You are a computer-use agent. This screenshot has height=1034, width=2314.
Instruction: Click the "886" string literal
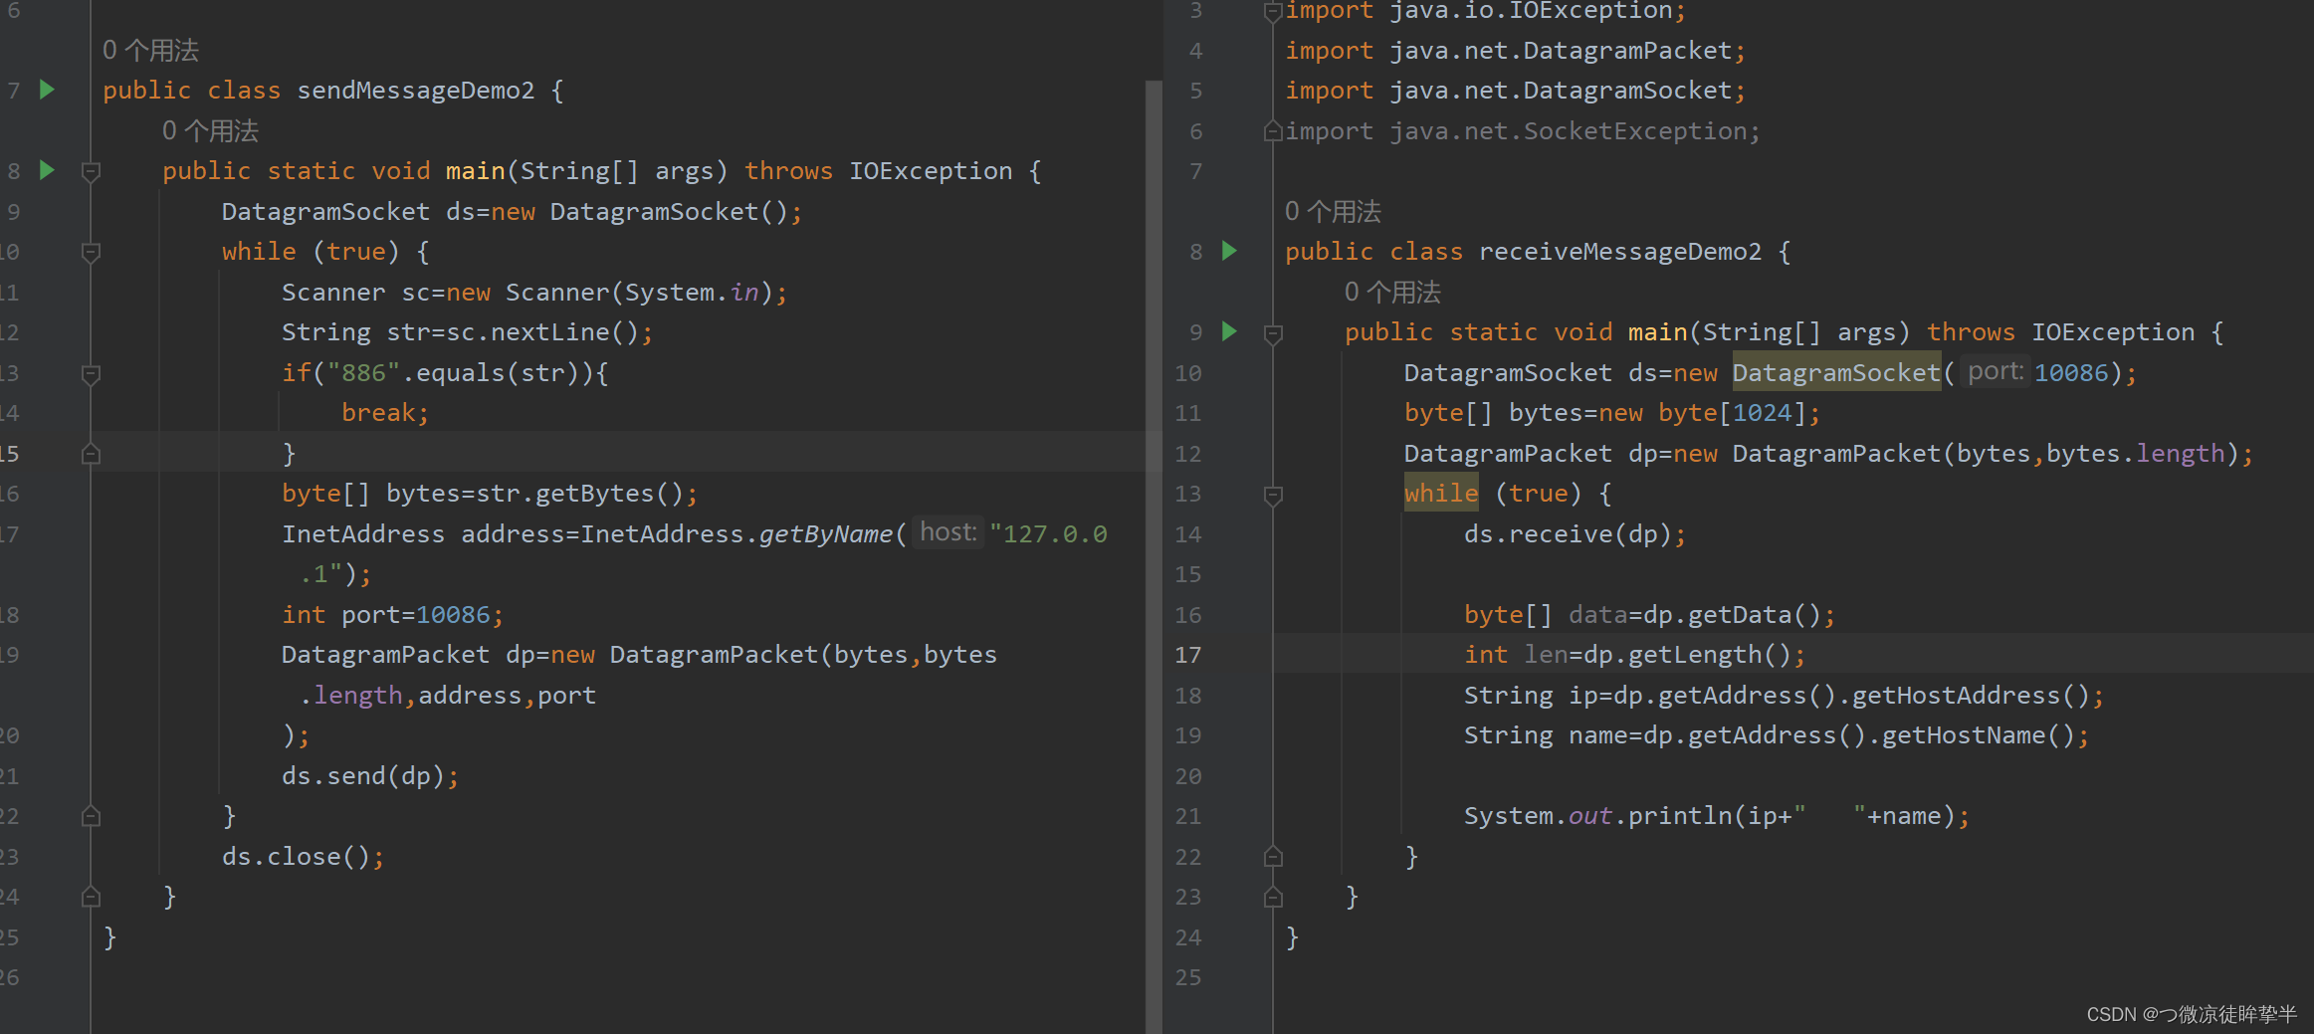(x=363, y=373)
